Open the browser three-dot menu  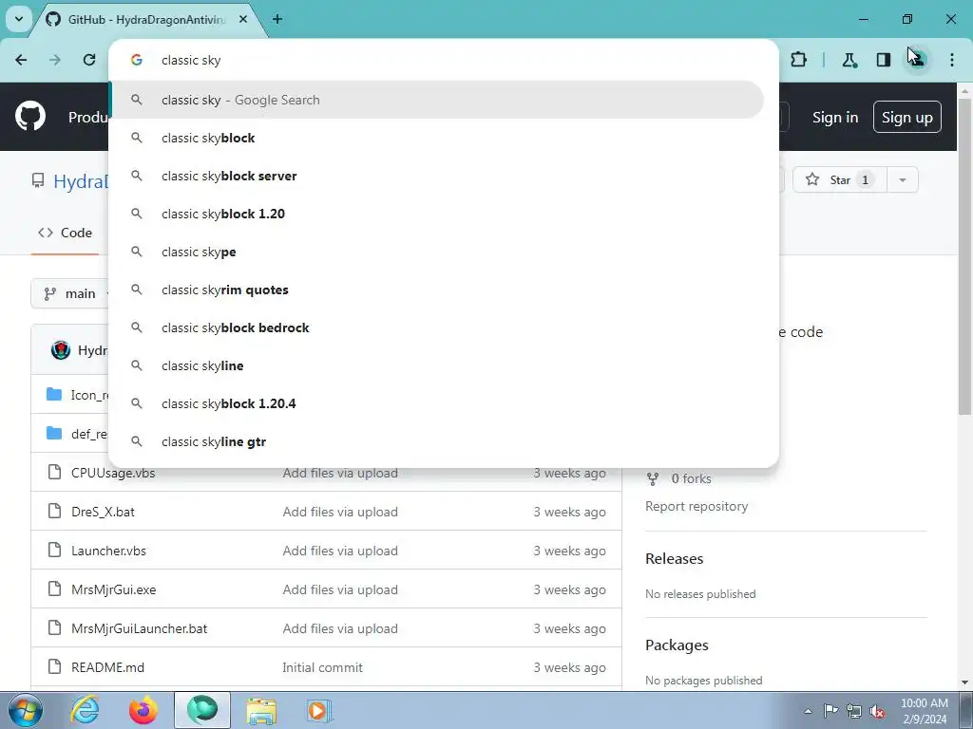(952, 60)
